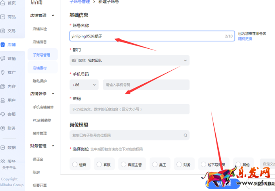The height and width of the screenshot is (191, 275).
Task: Click the 服务 service icon
Action: click(3, 161)
